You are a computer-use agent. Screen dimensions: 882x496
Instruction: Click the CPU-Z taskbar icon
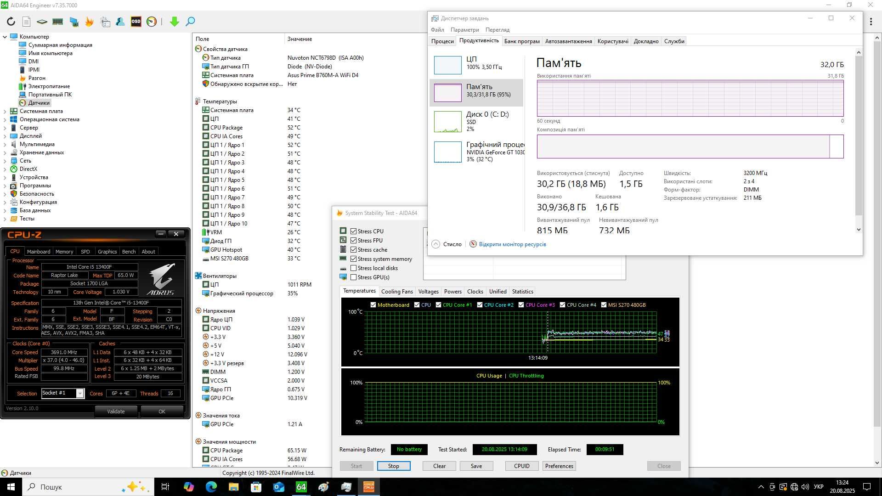368,487
